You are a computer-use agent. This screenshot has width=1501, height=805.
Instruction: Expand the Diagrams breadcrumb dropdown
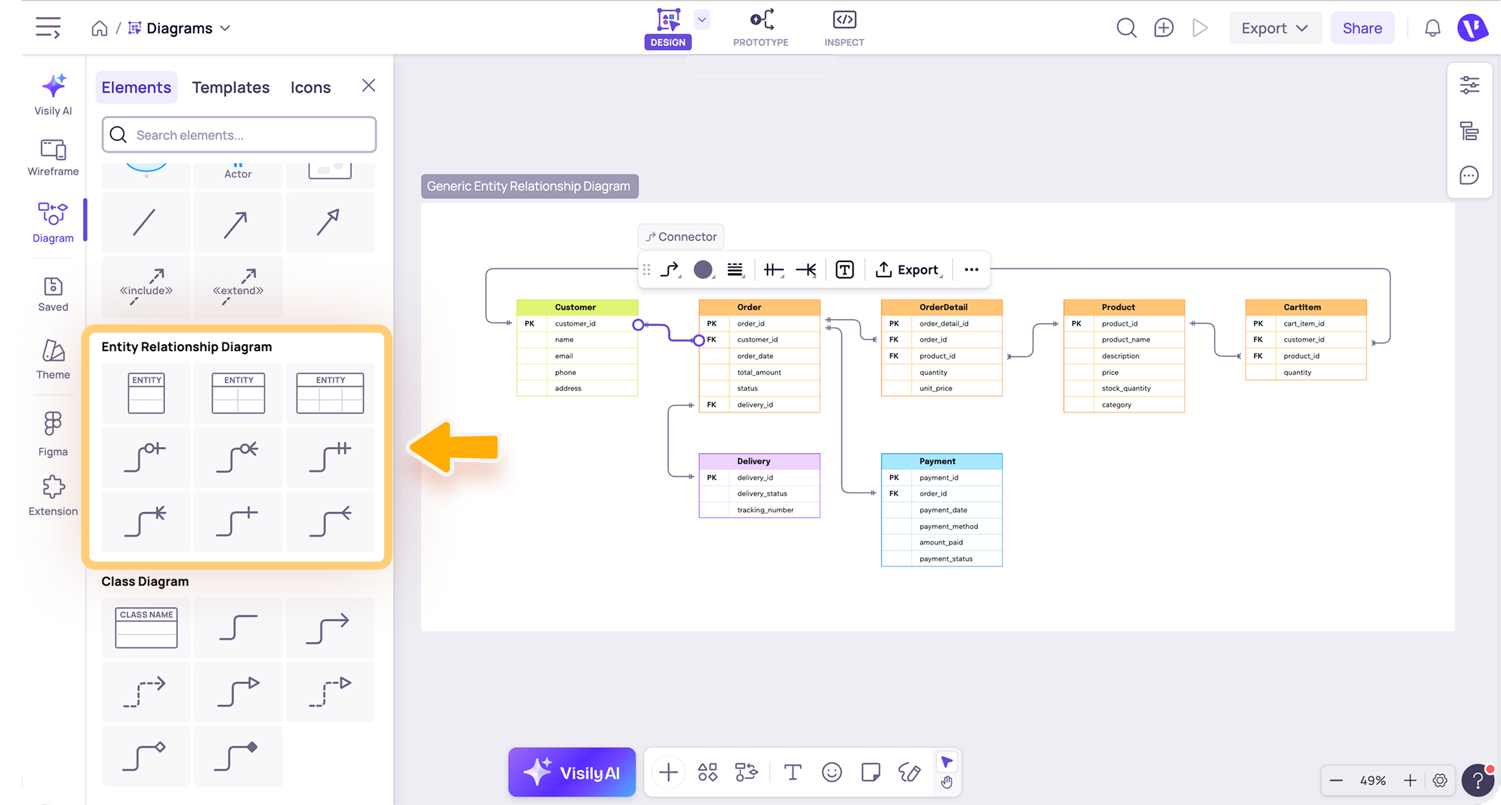tap(225, 28)
